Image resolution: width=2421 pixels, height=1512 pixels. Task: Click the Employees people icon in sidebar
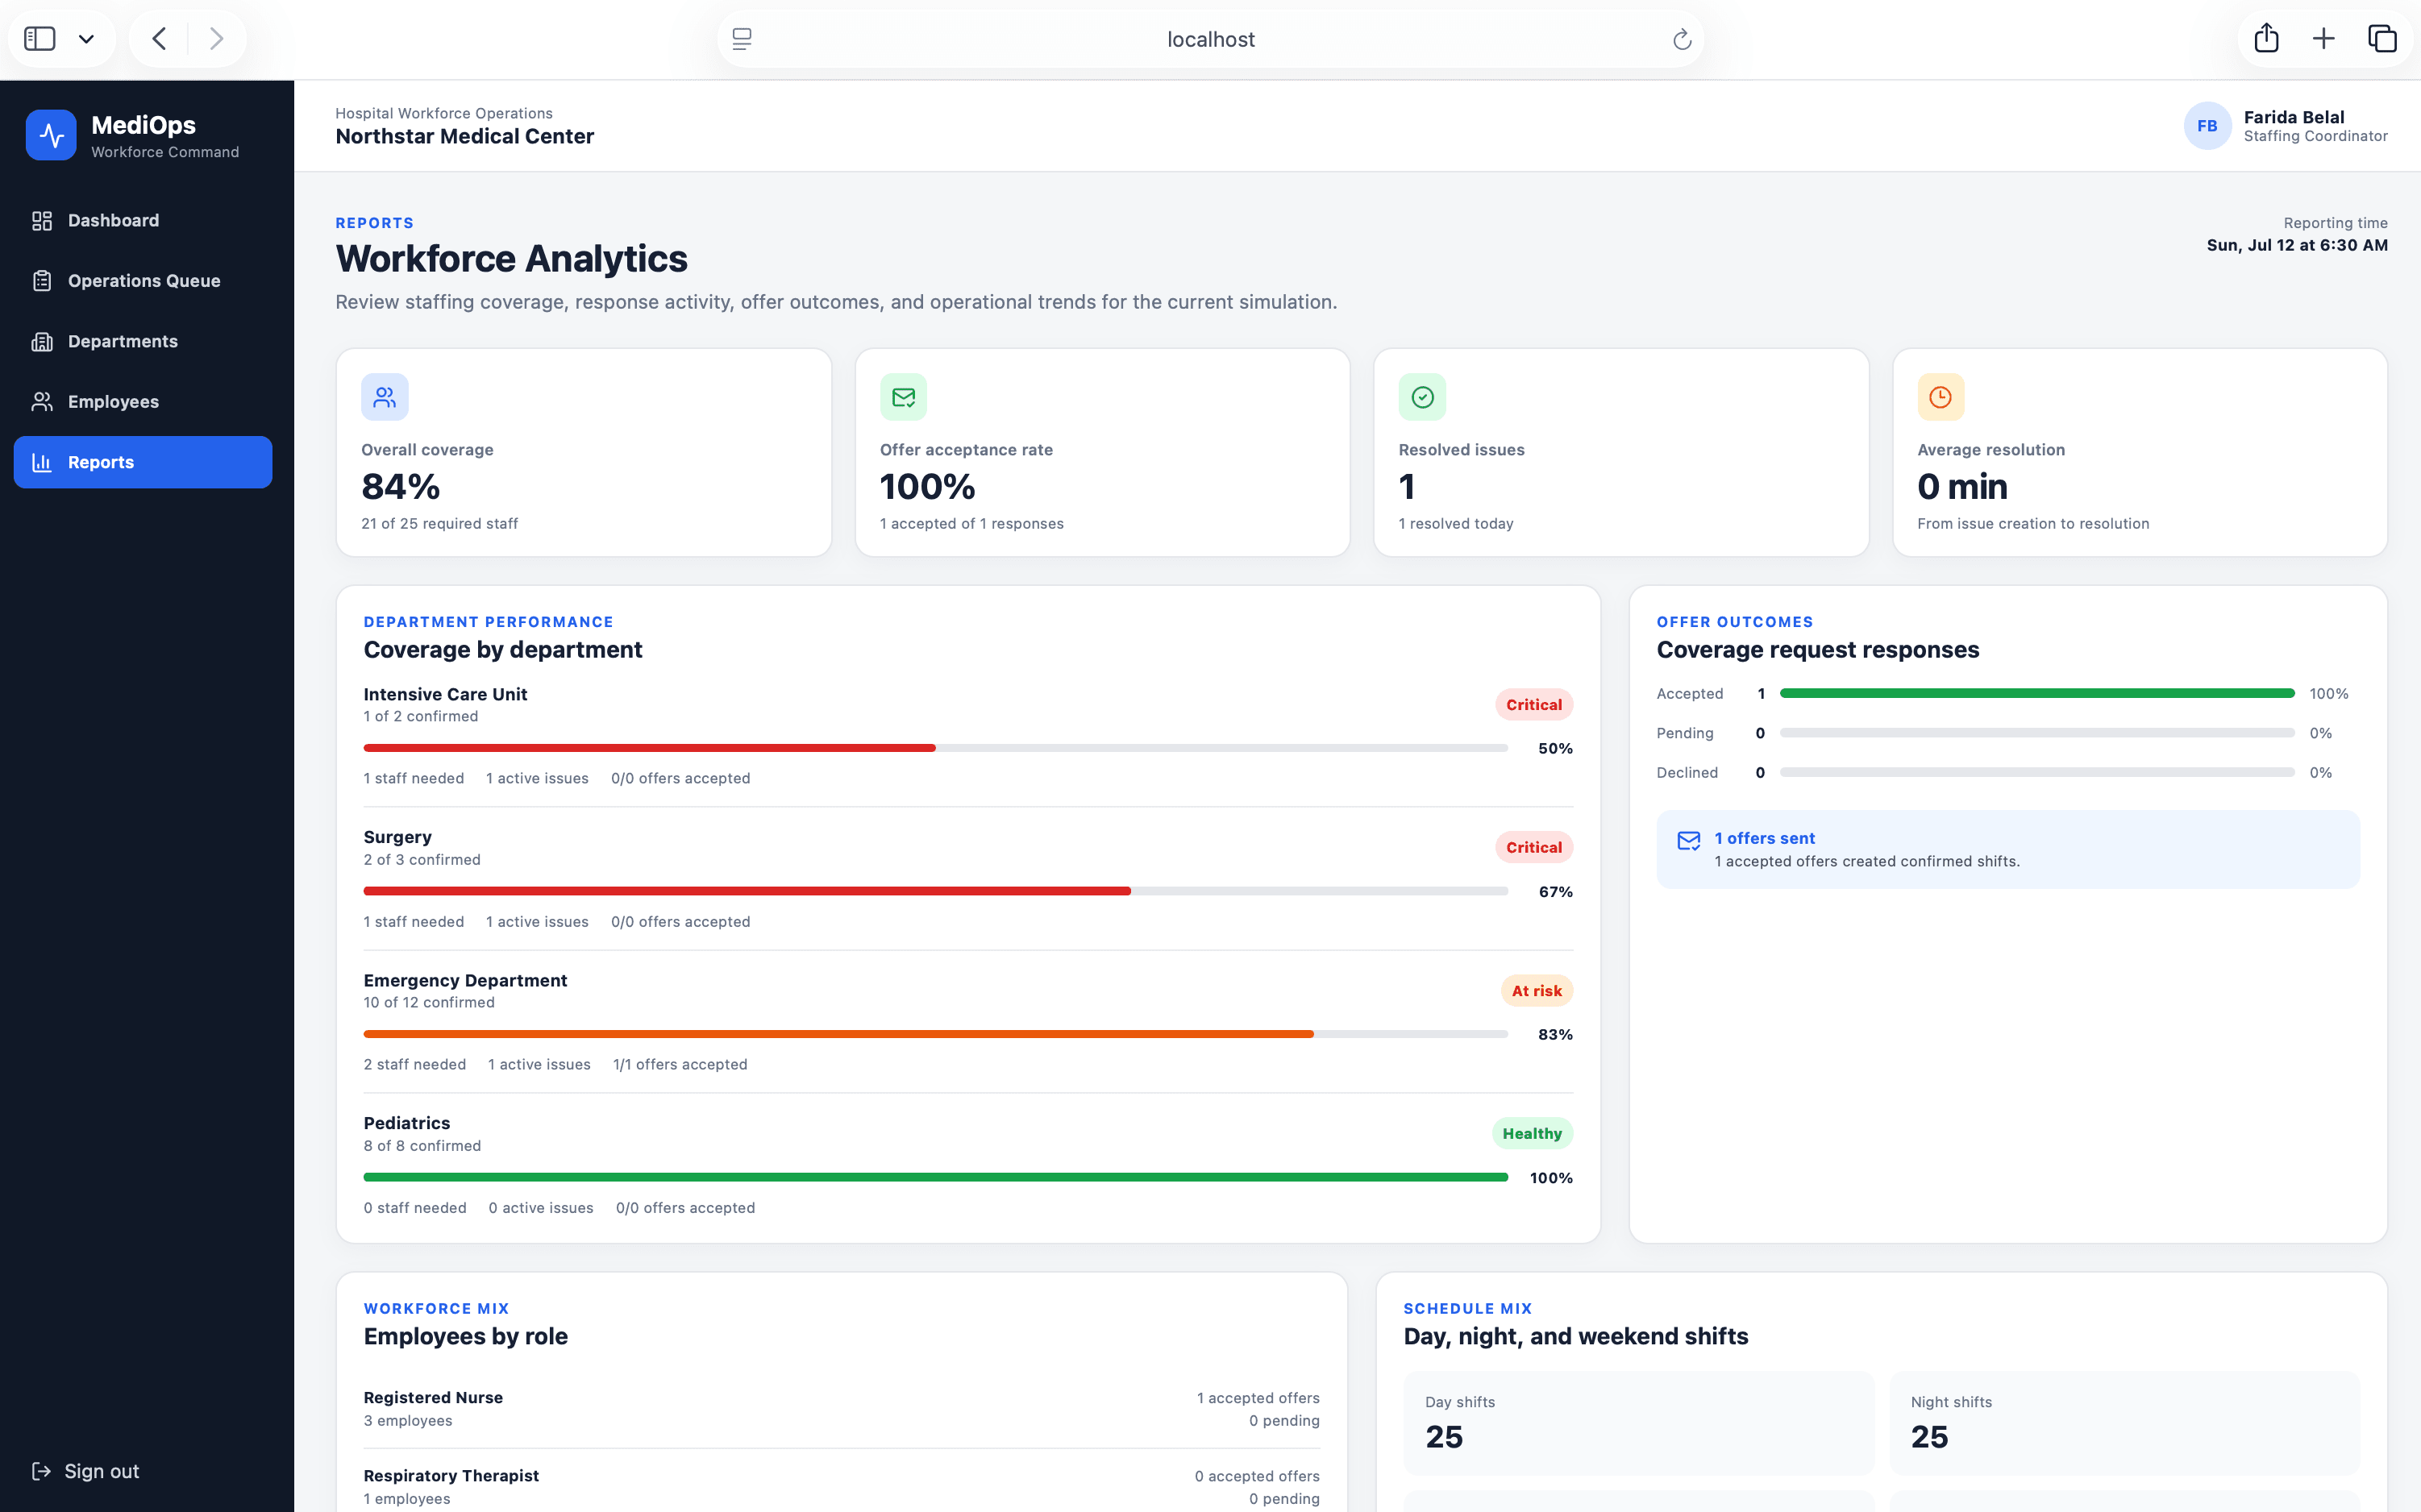pyautogui.click(x=42, y=402)
